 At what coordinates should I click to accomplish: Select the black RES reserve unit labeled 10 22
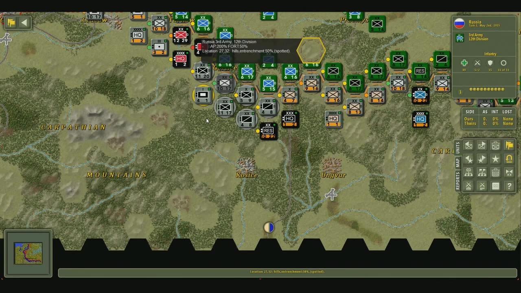coord(268,131)
